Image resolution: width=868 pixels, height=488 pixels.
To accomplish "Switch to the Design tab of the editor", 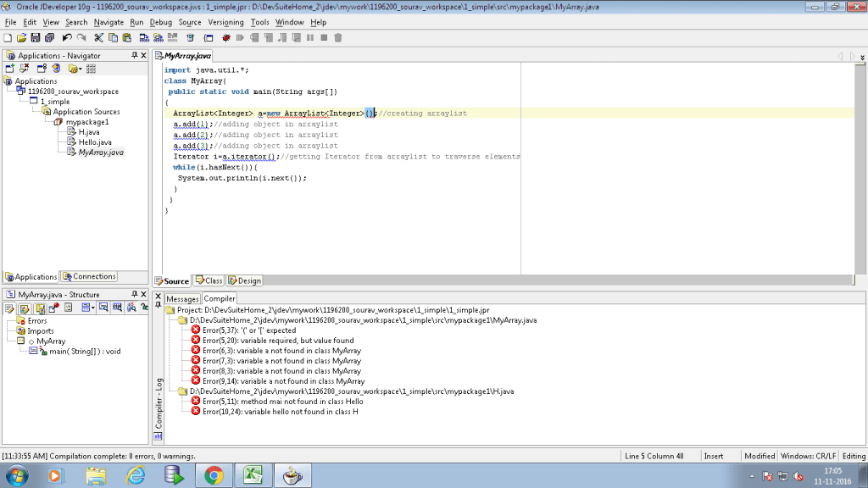I will [245, 280].
